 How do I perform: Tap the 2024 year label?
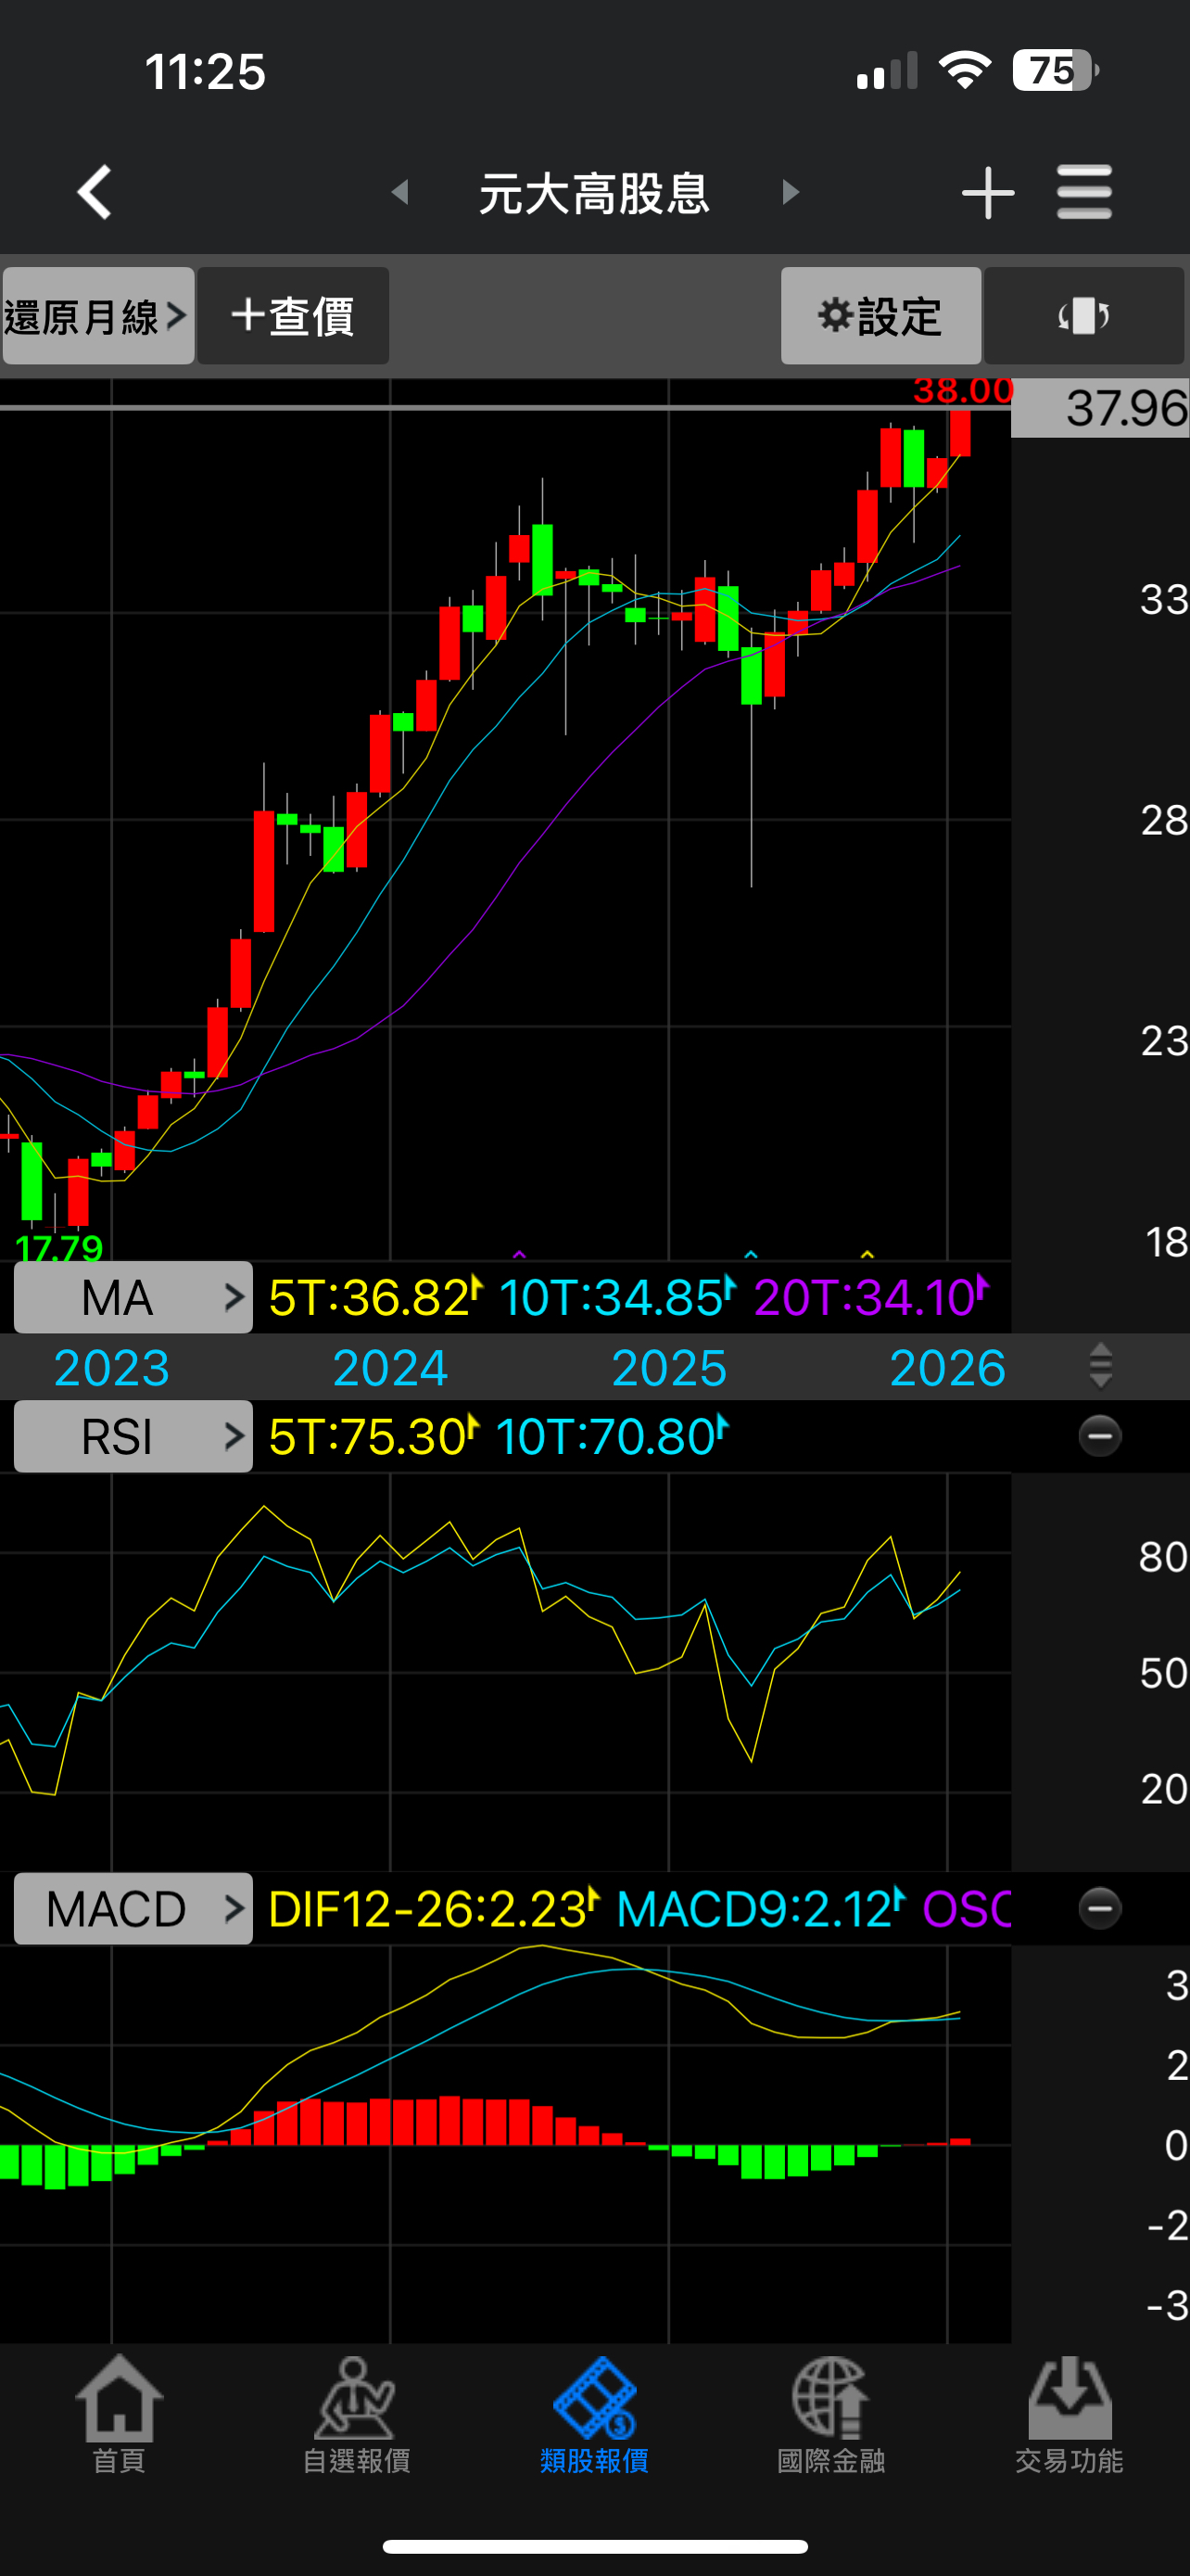tap(389, 1367)
